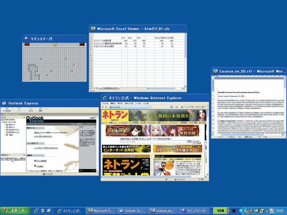Click the Home icon in Internet Explorer toolbar

tap(172, 107)
